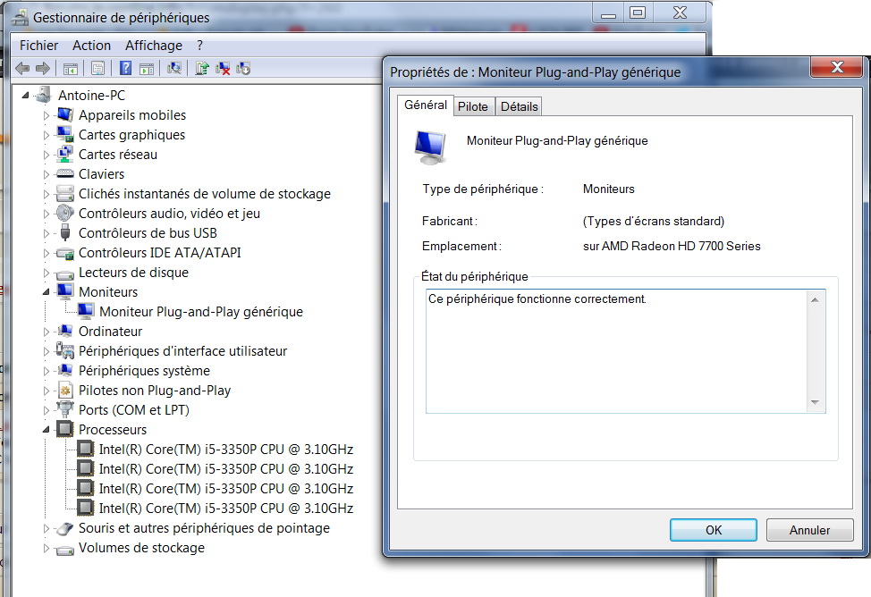The height and width of the screenshot is (597, 871).
Task: Collapse the Processeurs node
Action: (47, 430)
